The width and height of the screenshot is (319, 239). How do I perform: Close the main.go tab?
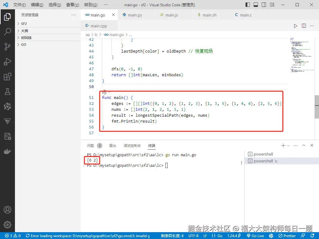point(113,15)
